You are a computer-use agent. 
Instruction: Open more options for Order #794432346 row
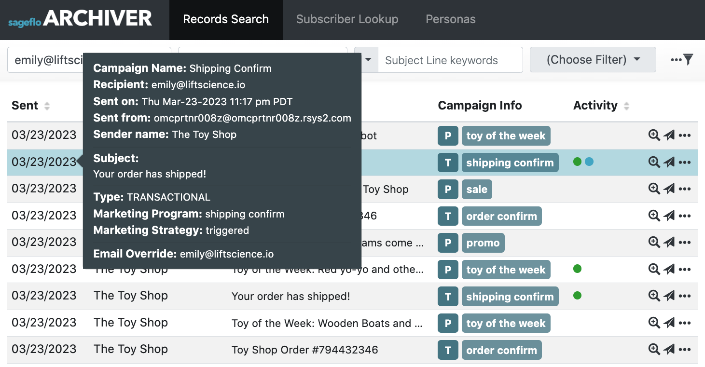coord(685,350)
